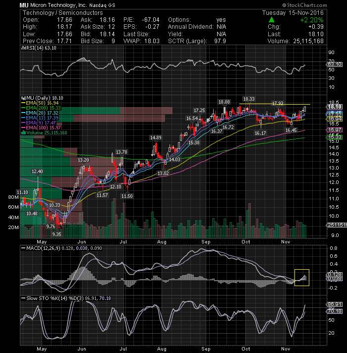Click the EMA(20) 17.32 legend entry
347x353 pixels.
pos(40,113)
